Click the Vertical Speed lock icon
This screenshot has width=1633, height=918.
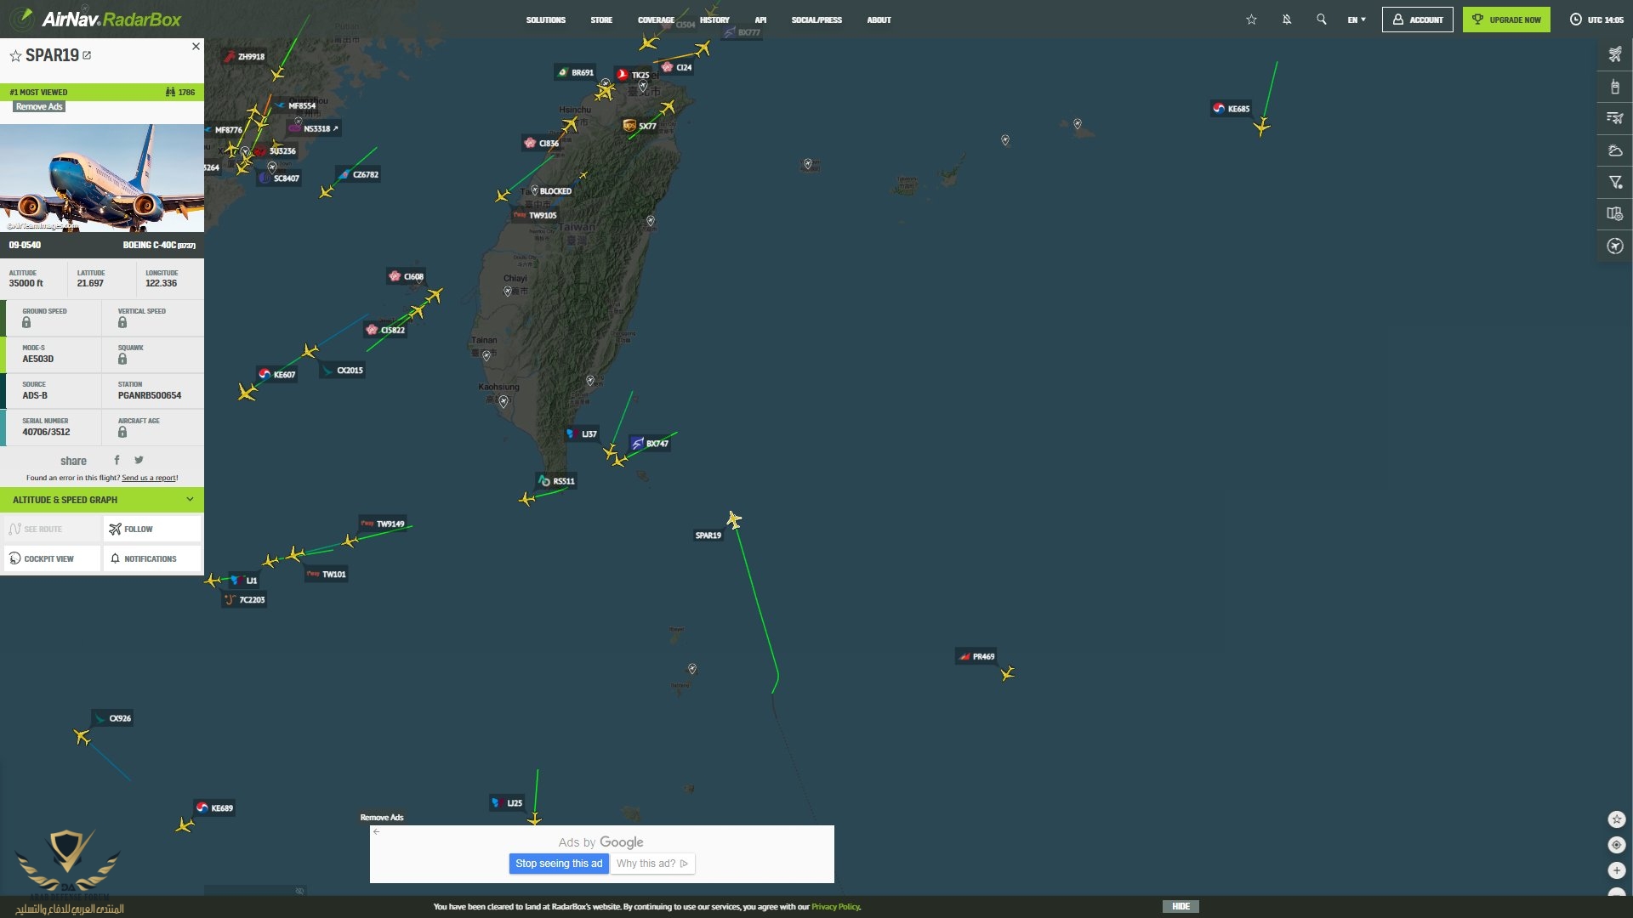(122, 323)
